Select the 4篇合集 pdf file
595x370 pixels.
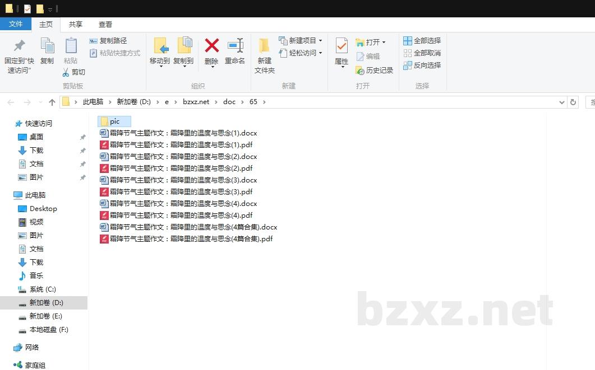tap(191, 239)
